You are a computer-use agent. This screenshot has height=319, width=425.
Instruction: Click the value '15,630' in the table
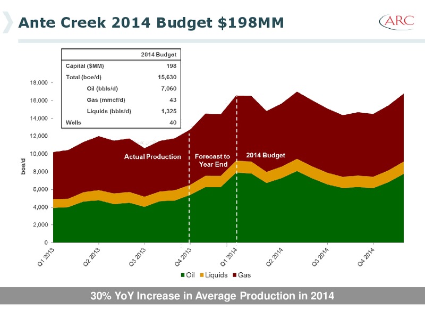coord(167,77)
